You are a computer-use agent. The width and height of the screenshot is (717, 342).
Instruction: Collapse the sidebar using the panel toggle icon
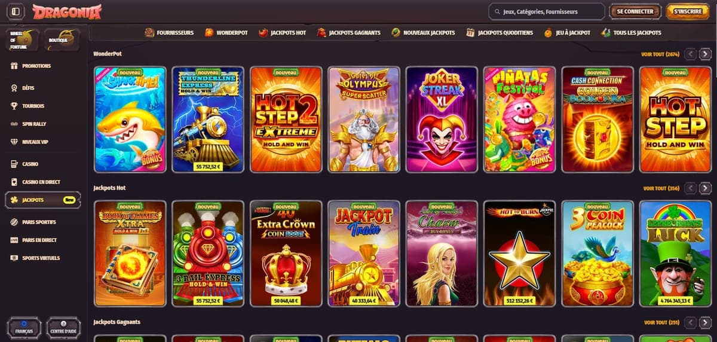click(x=16, y=11)
